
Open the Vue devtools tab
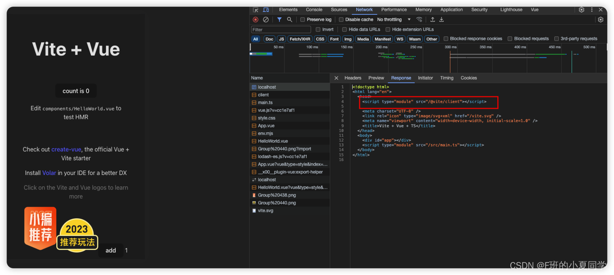[534, 10]
